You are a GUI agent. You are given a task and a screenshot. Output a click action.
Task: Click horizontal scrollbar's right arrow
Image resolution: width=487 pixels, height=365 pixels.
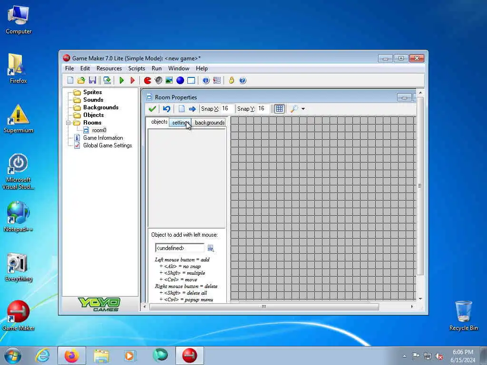point(412,307)
